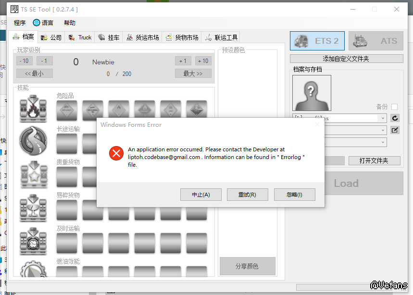The width and height of the screenshot is (413, 295).
Task: Expand the profile folder dropdown beside refresh icon
Action: pos(383,118)
